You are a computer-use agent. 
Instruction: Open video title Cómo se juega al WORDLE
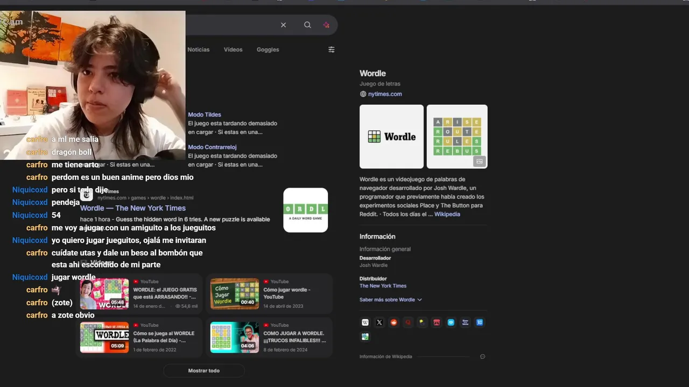click(164, 337)
